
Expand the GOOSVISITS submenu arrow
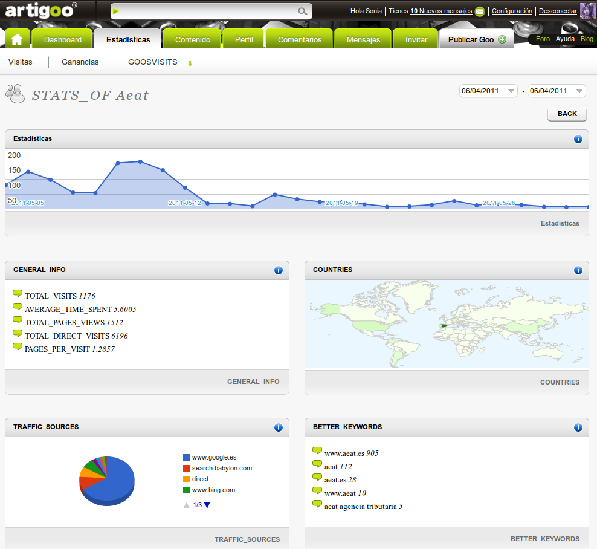(x=190, y=63)
